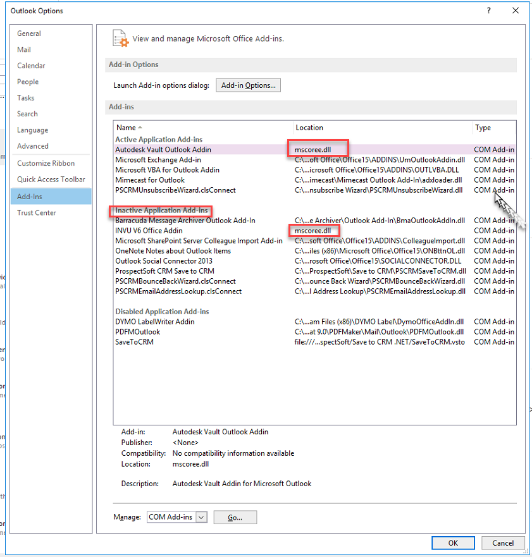Select SaveToCRM disabled add-in row
The width and height of the screenshot is (532, 557).
coord(314,342)
